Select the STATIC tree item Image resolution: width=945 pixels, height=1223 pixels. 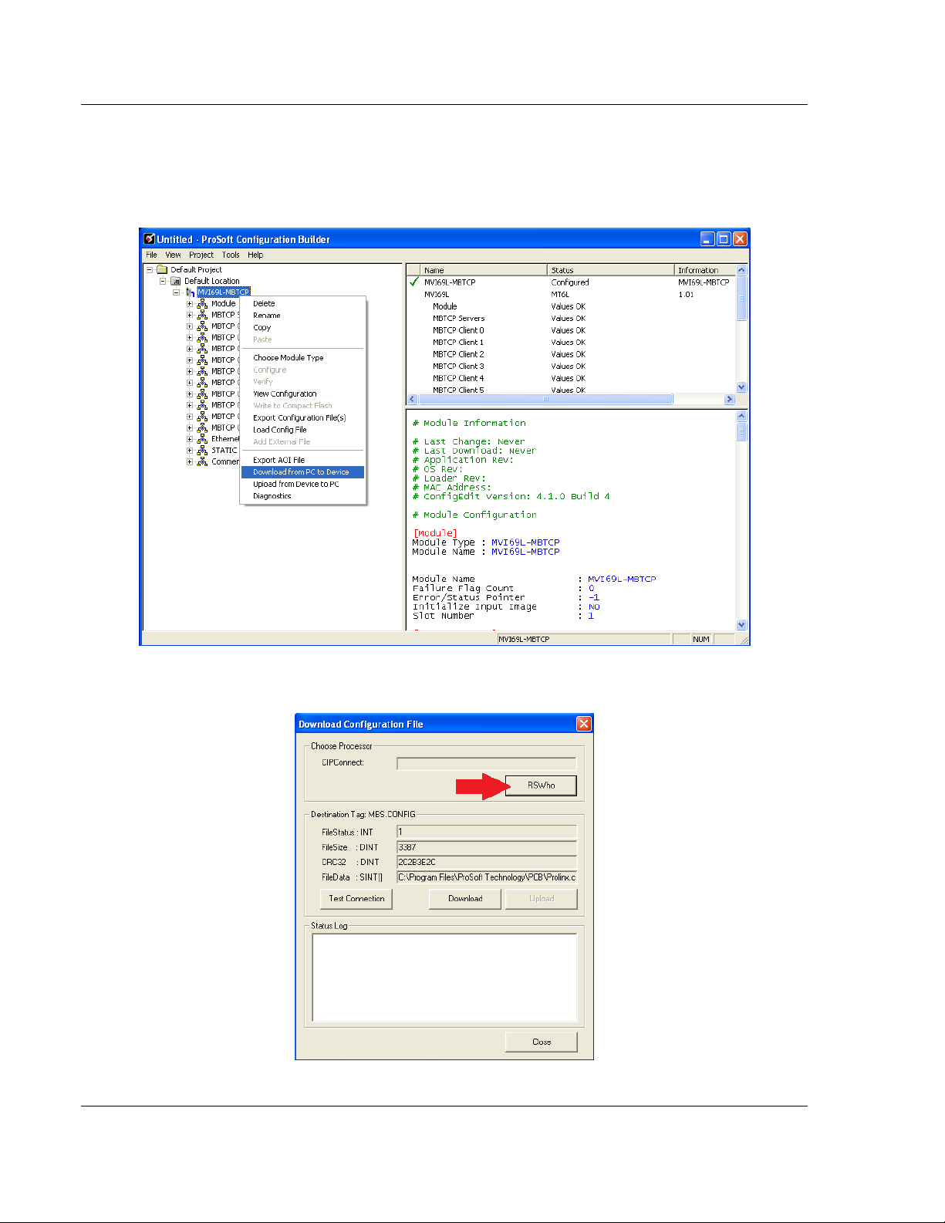click(224, 451)
